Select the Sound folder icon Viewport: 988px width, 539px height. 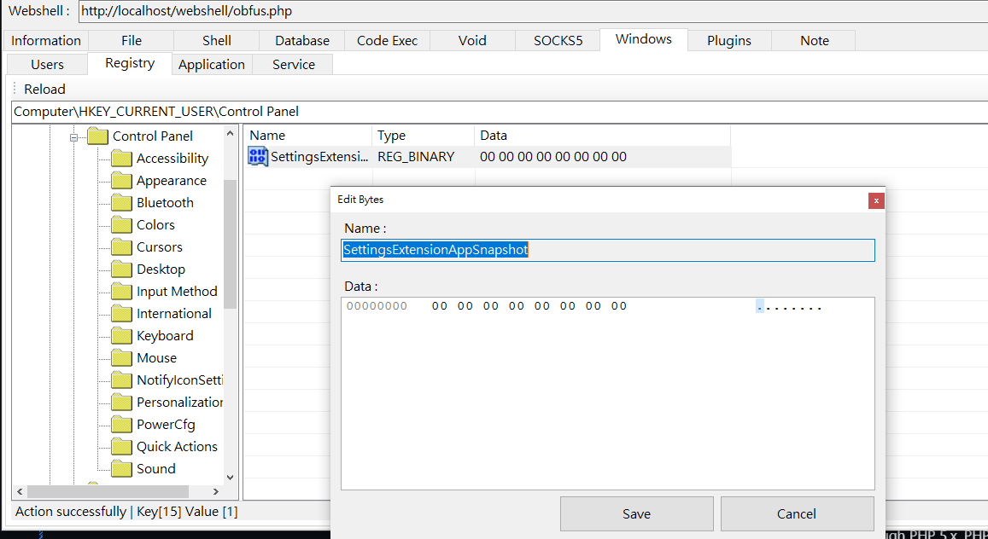click(121, 468)
